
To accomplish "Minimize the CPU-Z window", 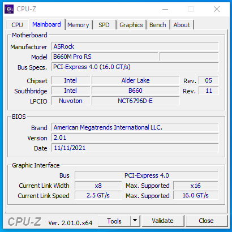I will point(165,9).
